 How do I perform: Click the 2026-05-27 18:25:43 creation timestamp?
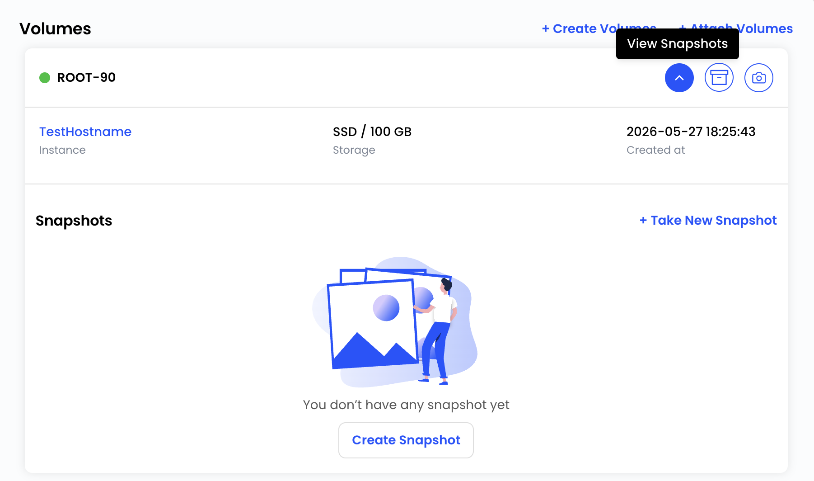point(691,132)
